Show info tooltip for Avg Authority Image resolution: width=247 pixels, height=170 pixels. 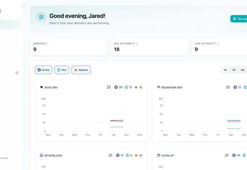137,44
